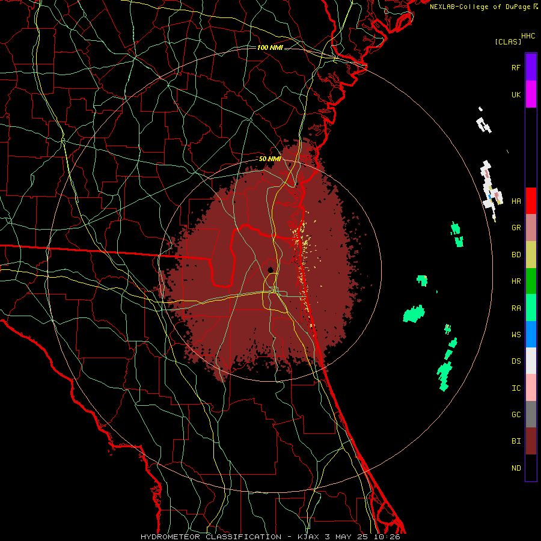Click the NEXLAB-College of DuPage credit text

[481, 7]
